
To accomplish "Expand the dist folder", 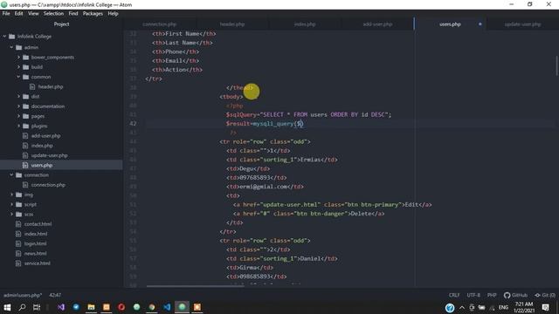I will tap(18, 97).
